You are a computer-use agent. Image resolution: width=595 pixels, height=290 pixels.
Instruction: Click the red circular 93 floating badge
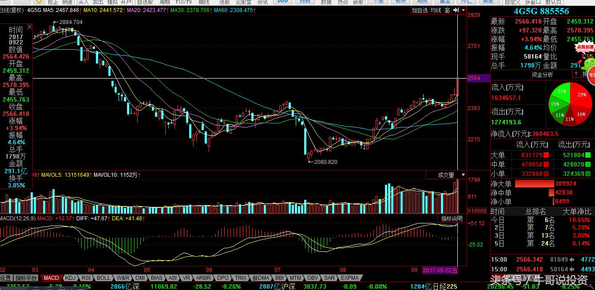pos(591,76)
